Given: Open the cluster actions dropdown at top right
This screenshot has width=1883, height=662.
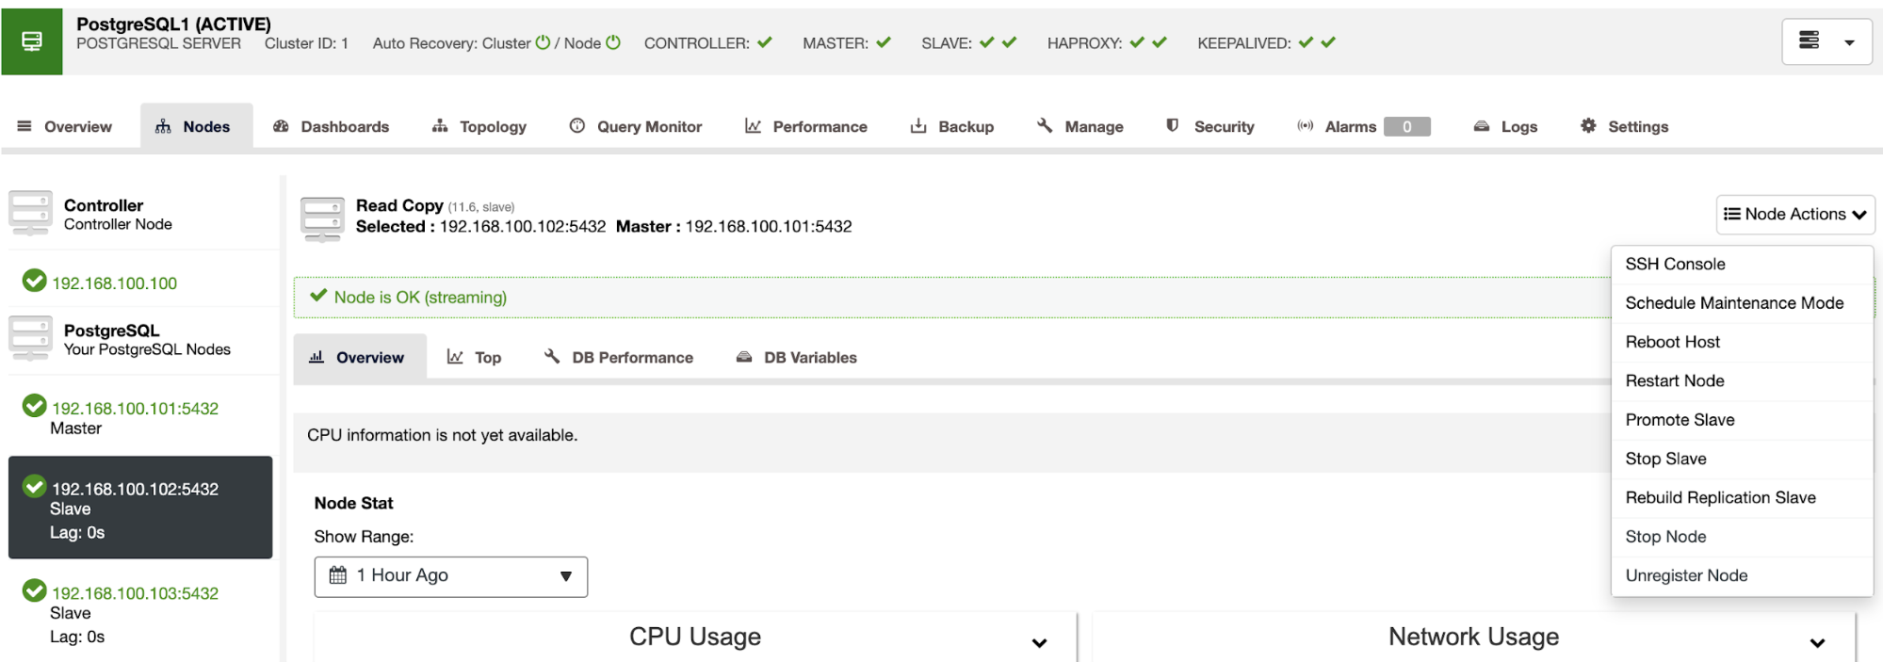Looking at the screenshot, I should click(1826, 41).
